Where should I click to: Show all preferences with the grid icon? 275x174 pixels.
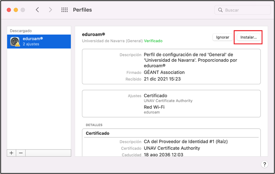click(64, 10)
